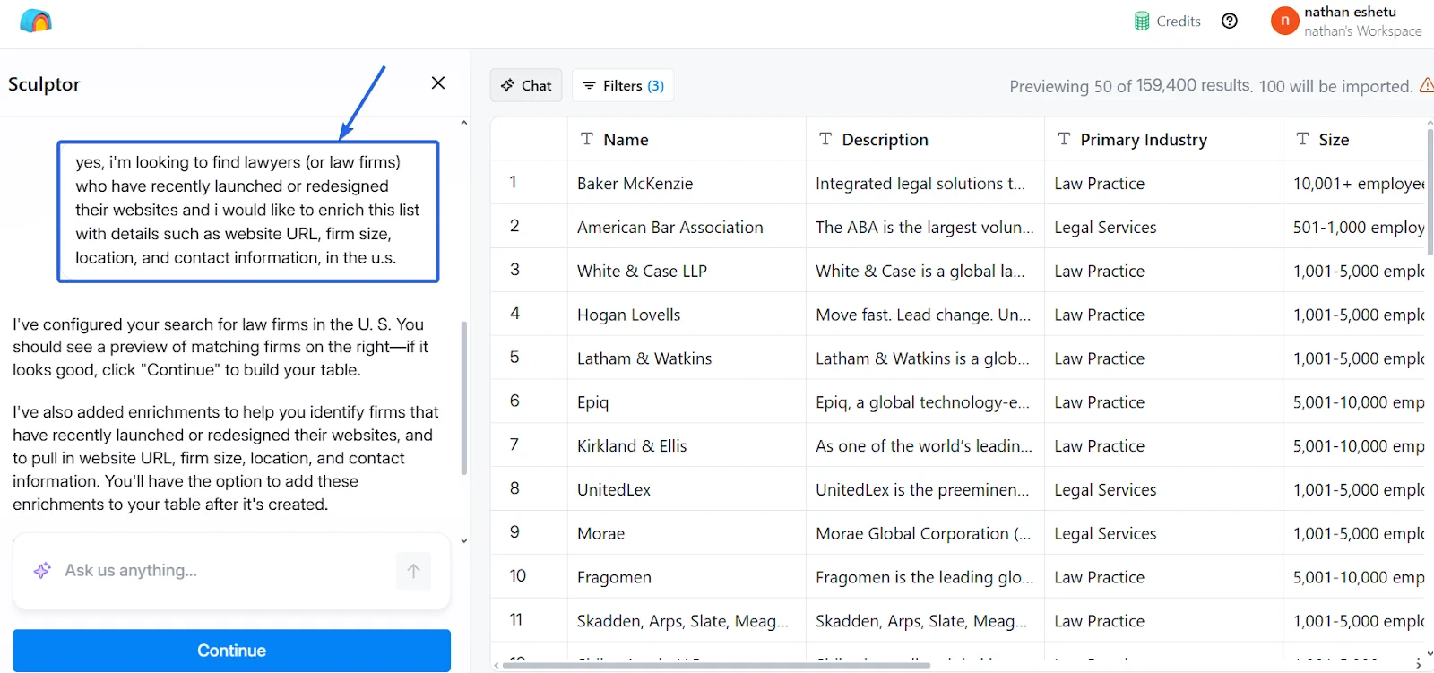
Task: Click 'Integrated legal solutions' description cell
Action: pos(925,183)
